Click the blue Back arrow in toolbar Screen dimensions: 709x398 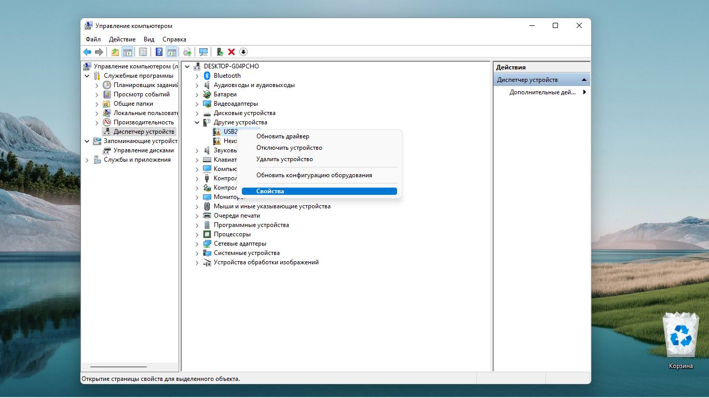tap(87, 52)
